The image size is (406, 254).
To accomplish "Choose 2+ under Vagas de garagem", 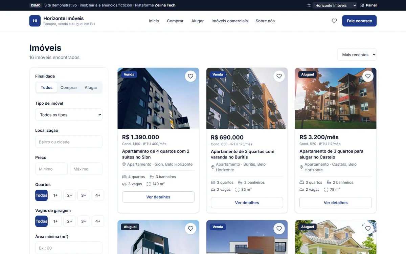I will coord(69,221).
